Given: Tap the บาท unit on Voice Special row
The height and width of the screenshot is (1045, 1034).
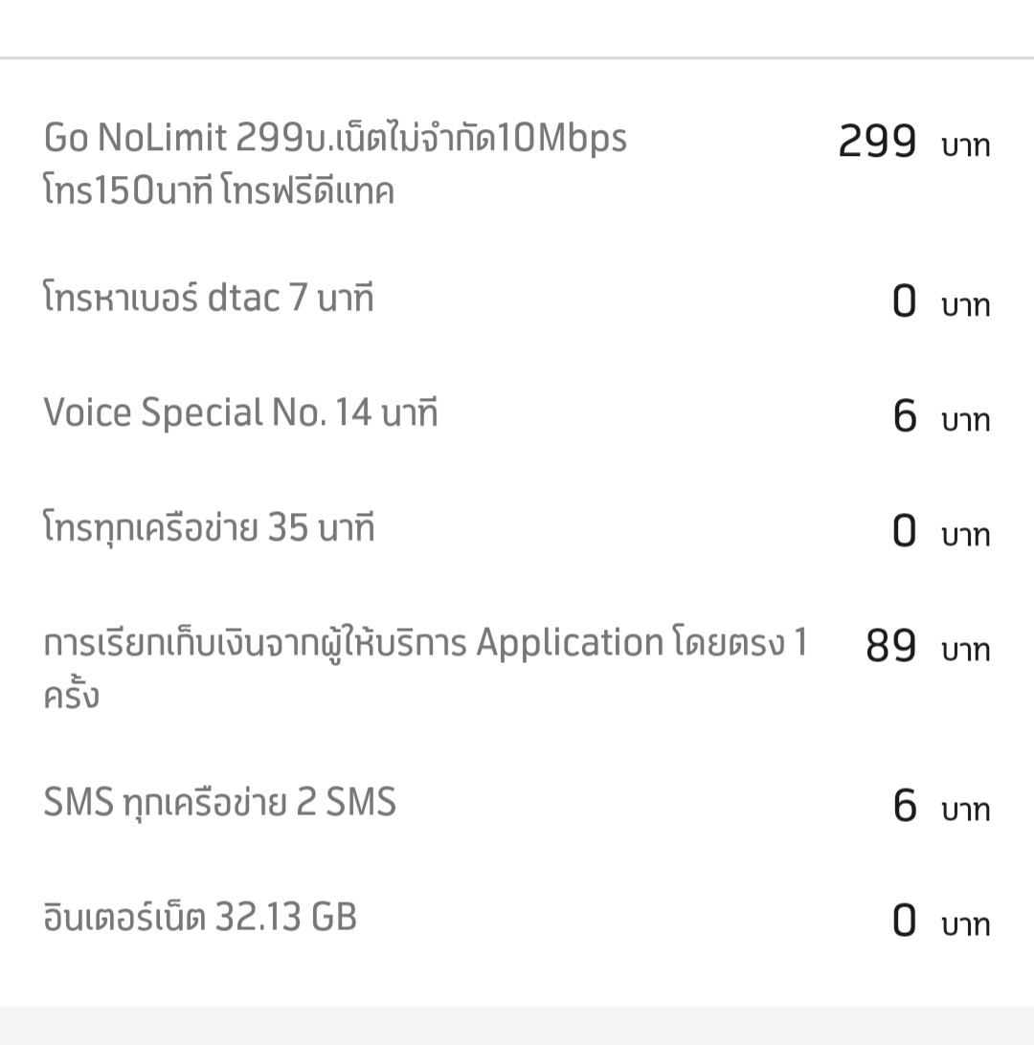Looking at the screenshot, I should pyautogui.click(x=965, y=421).
